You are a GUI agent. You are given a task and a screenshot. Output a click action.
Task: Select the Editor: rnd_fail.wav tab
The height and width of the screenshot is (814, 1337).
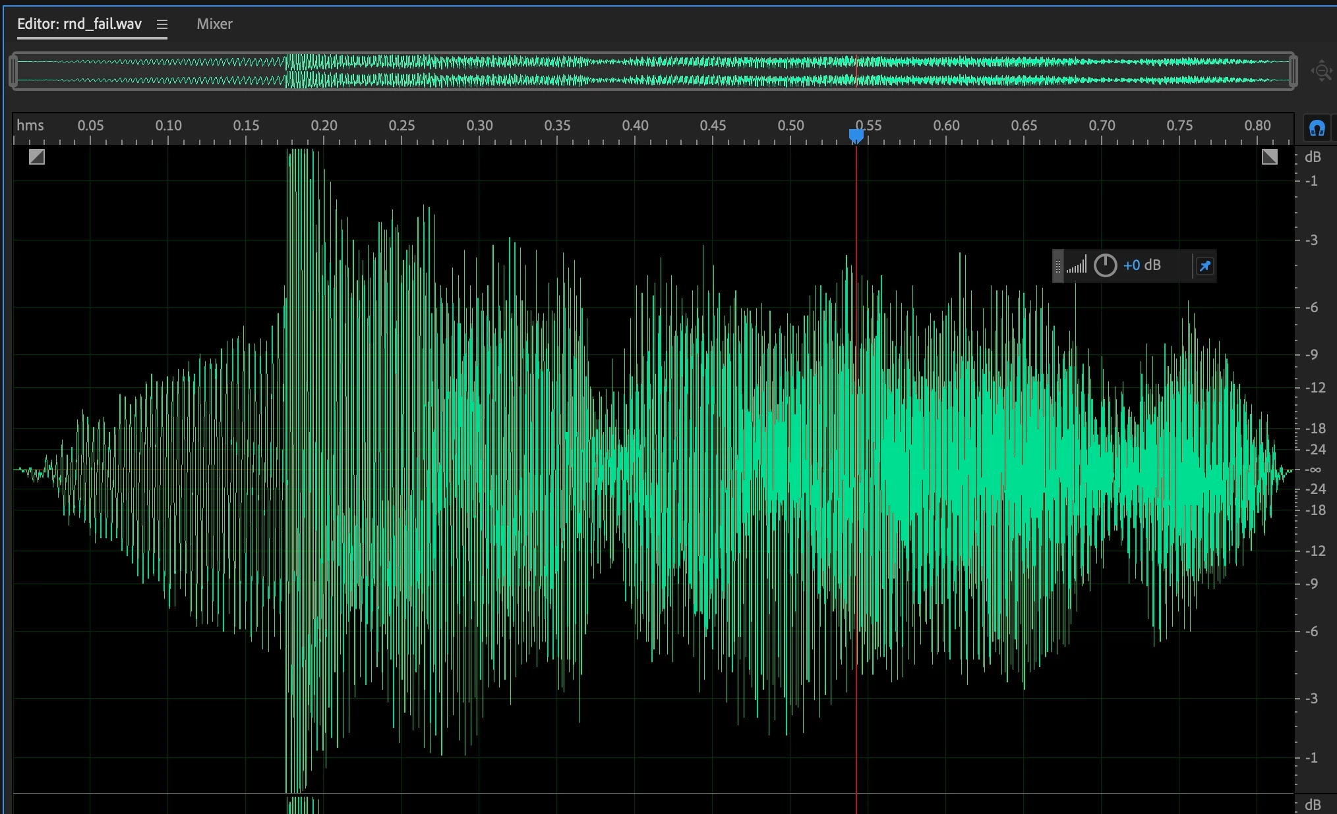coord(79,24)
